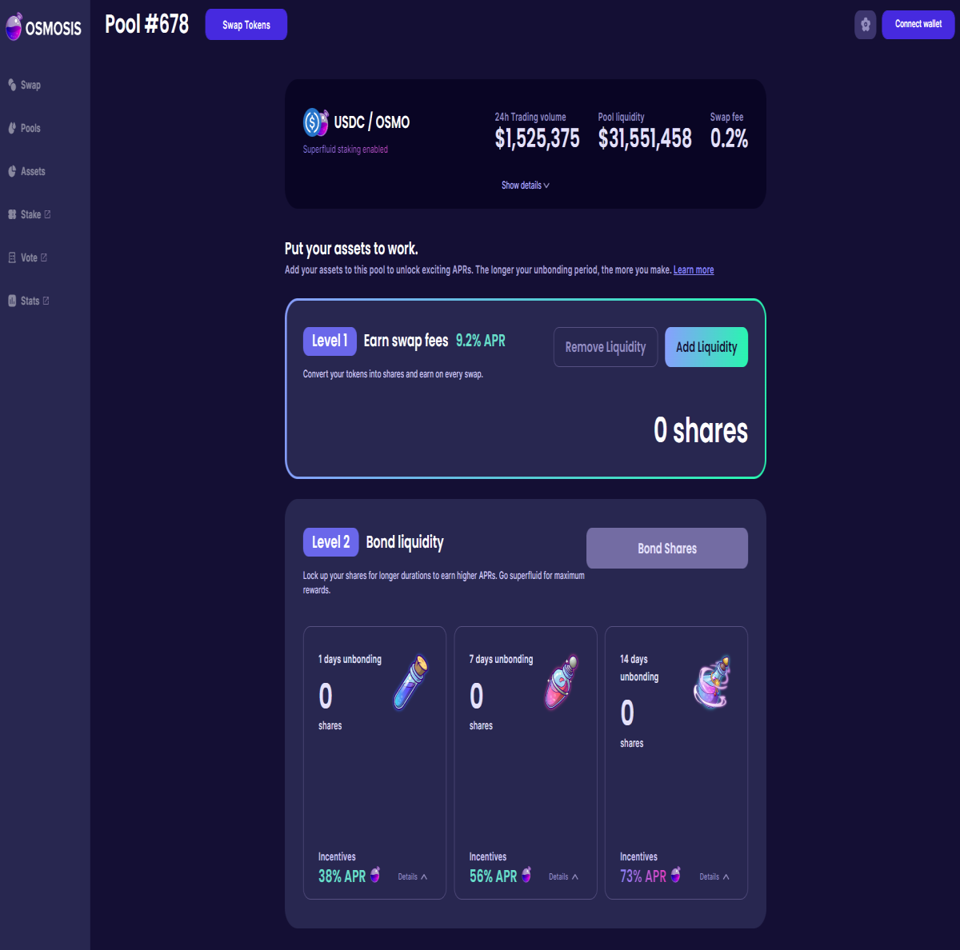Image resolution: width=960 pixels, height=950 pixels.
Task: Click the $1,525,375 trading volume value
Action: coord(537,139)
